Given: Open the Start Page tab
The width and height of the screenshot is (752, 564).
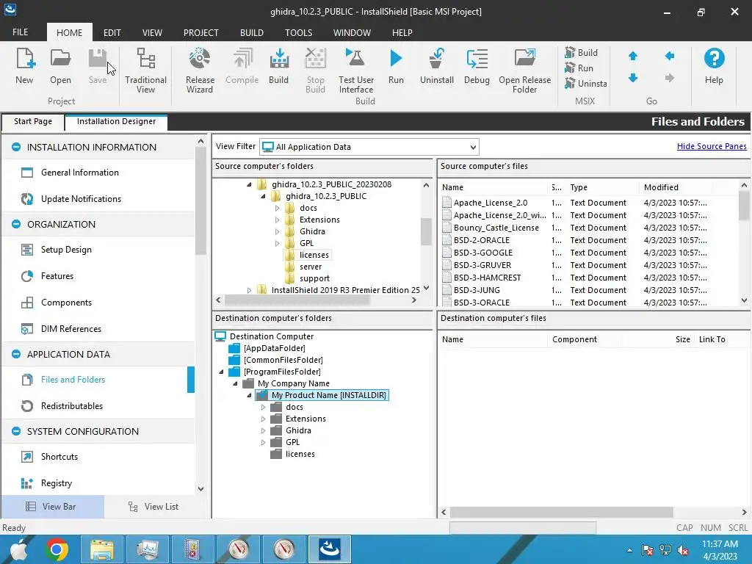Looking at the screenshot, I should [x=33, y=121].
